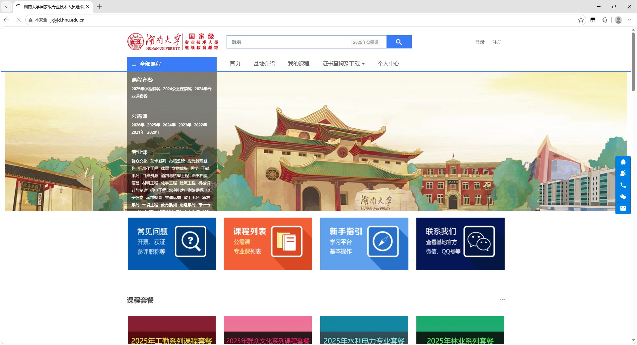This screenshot has height=345, width=637.
Task: Open the 常见问题 card
Action: click(172, 244)
